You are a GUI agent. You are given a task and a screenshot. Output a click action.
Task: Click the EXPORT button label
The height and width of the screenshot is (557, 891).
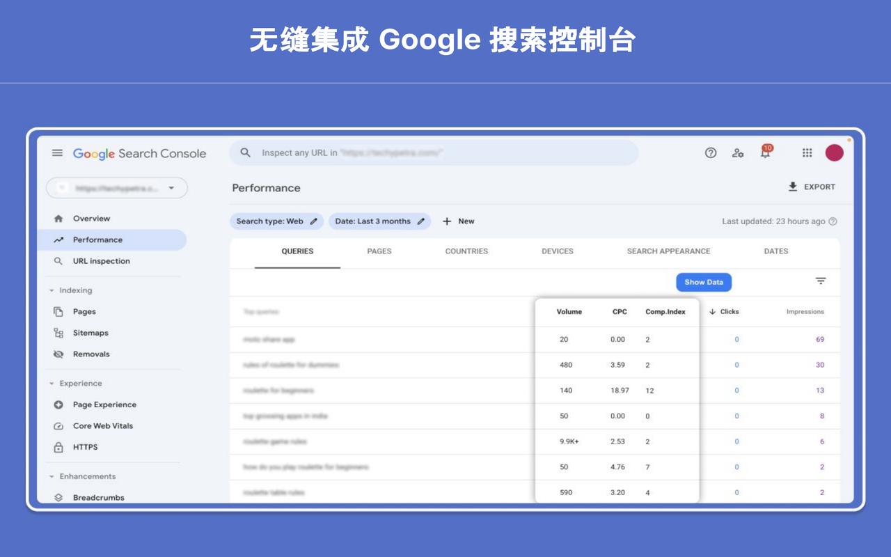[819, 187]
